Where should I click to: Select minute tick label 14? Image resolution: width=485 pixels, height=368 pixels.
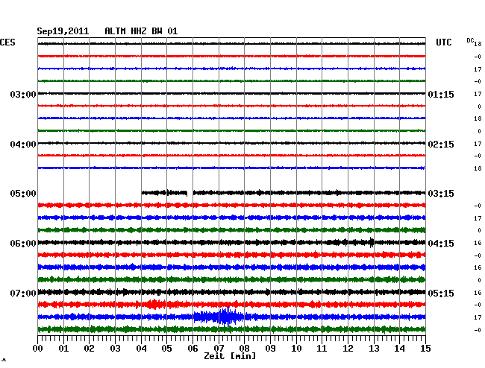click(x=400, y=348)
